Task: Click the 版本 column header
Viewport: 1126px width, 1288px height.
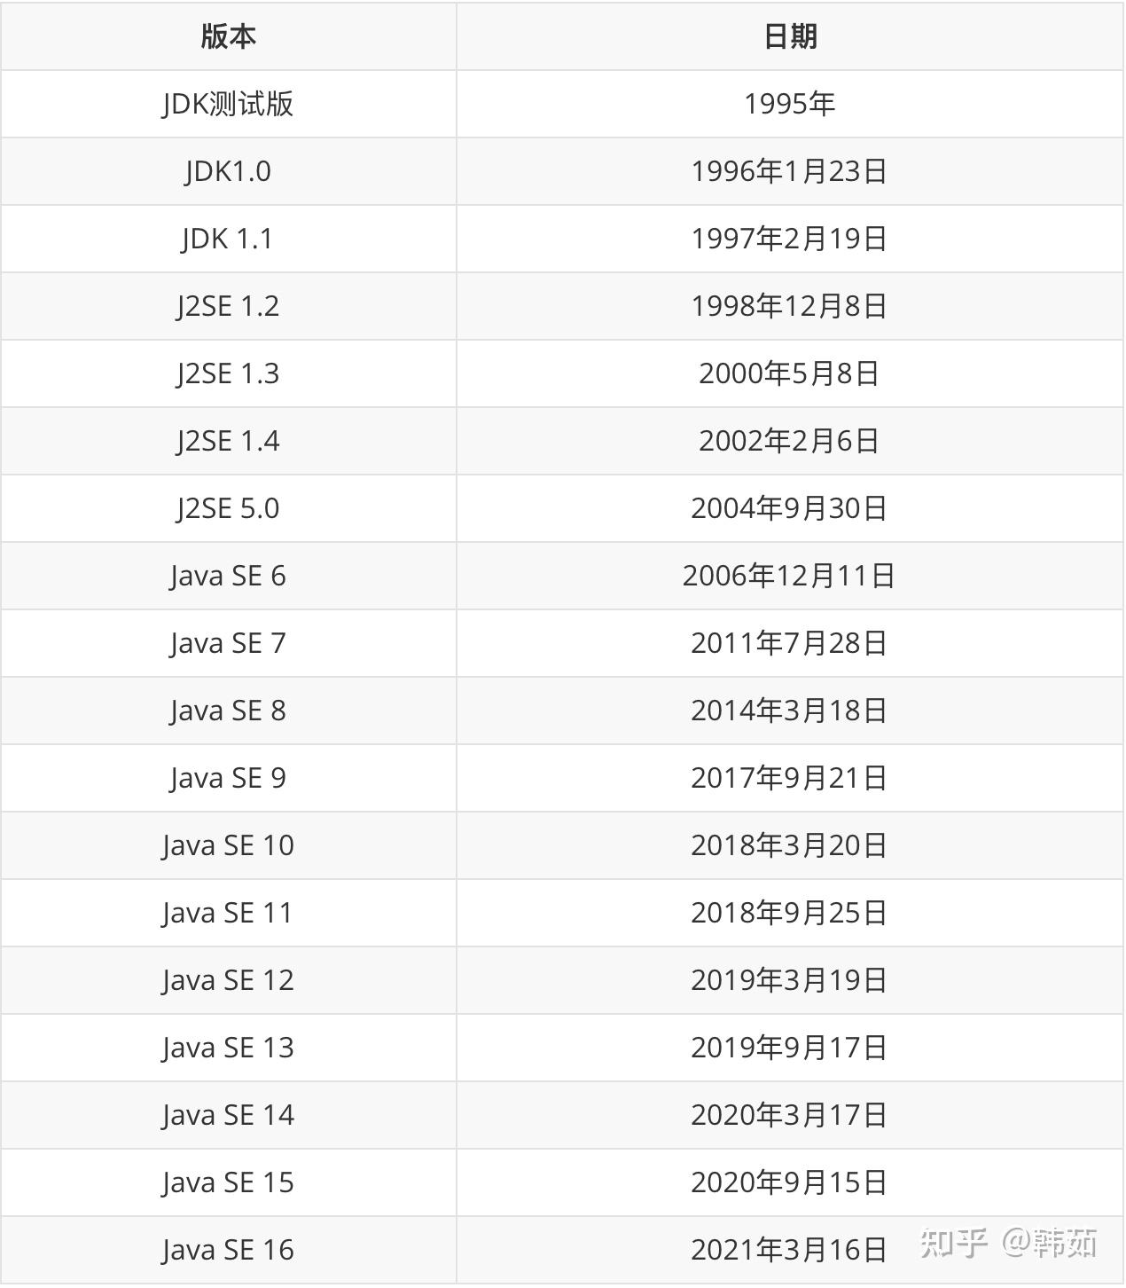Action: click(228, 36)
